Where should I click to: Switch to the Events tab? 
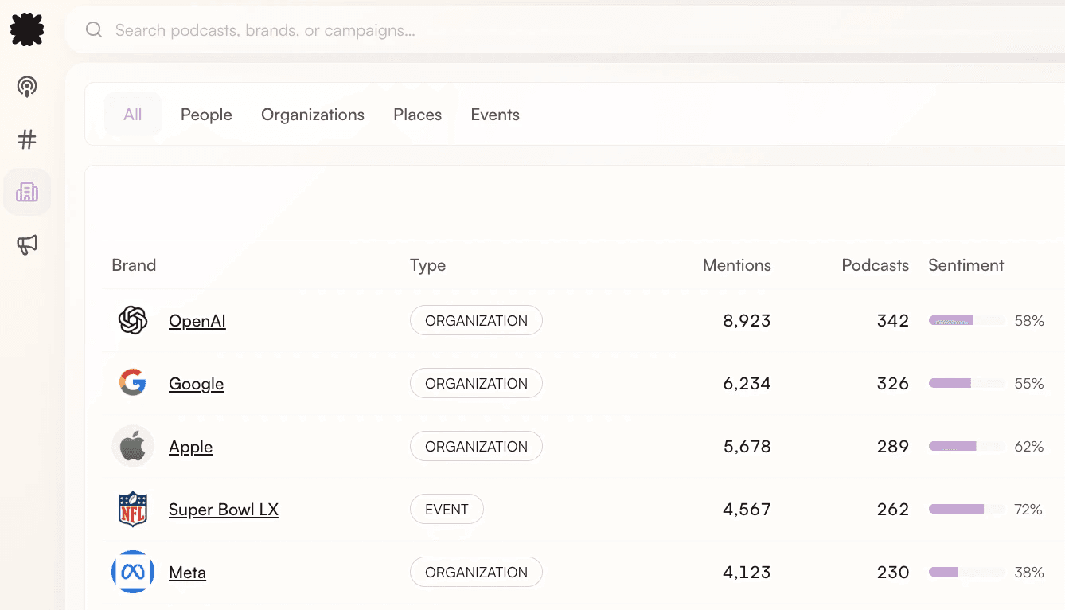[x=495, y=115]
